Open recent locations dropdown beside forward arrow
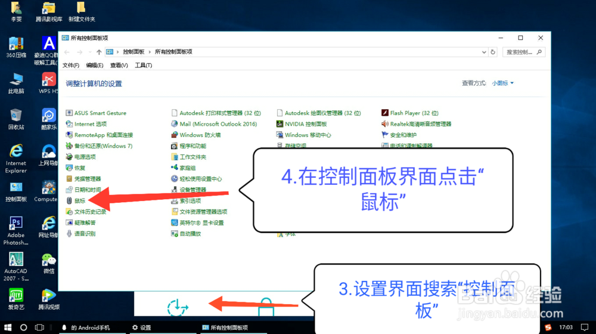This screenshot has height=334, width=596. (x=90, y=52)
